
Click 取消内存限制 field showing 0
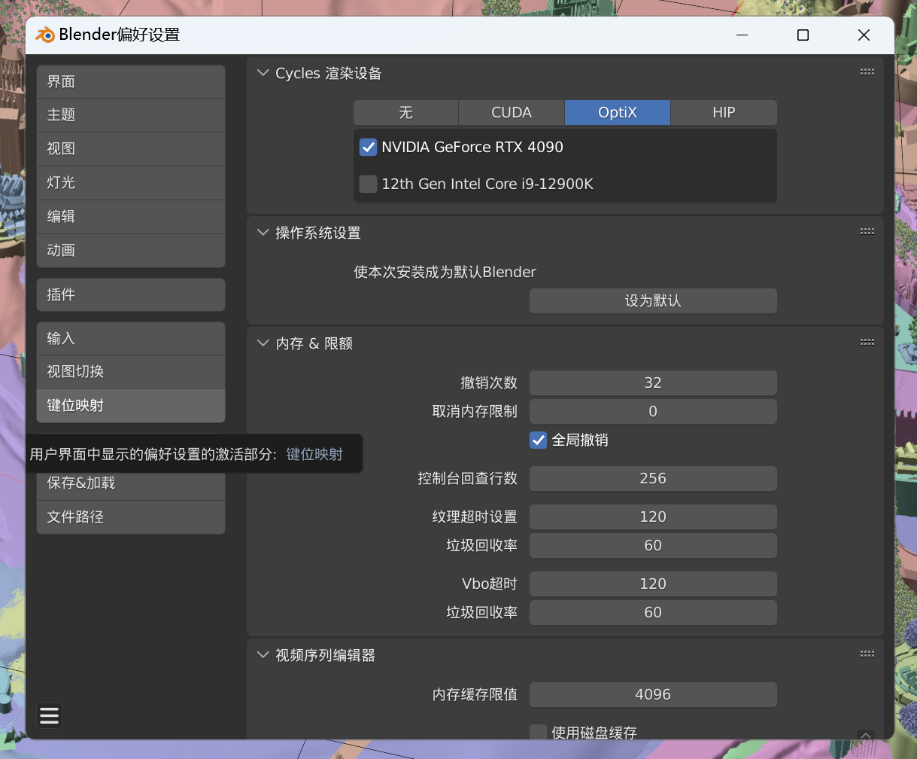[x=653, y=411]
